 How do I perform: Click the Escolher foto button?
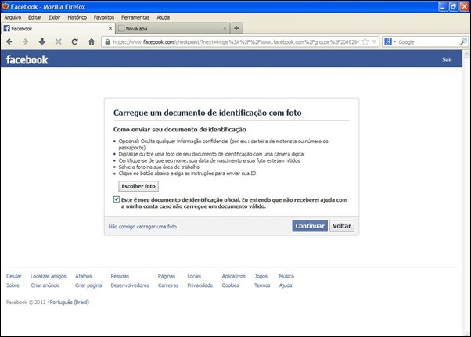tap(138, 186)
